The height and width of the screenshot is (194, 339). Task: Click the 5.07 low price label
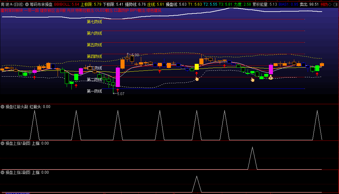point(121,94)
